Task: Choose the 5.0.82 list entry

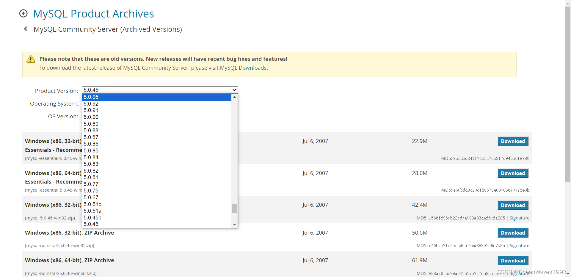Action: [x=157, y=171]
